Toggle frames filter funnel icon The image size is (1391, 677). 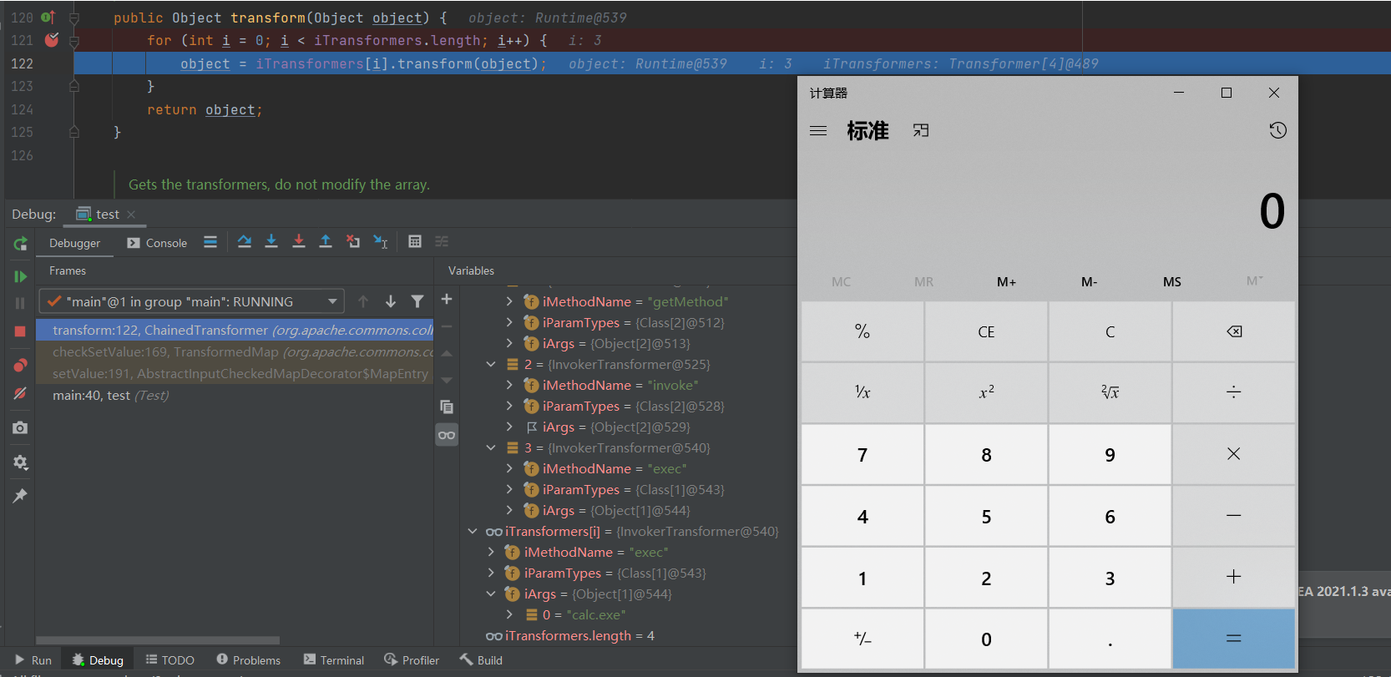(417, 301)
